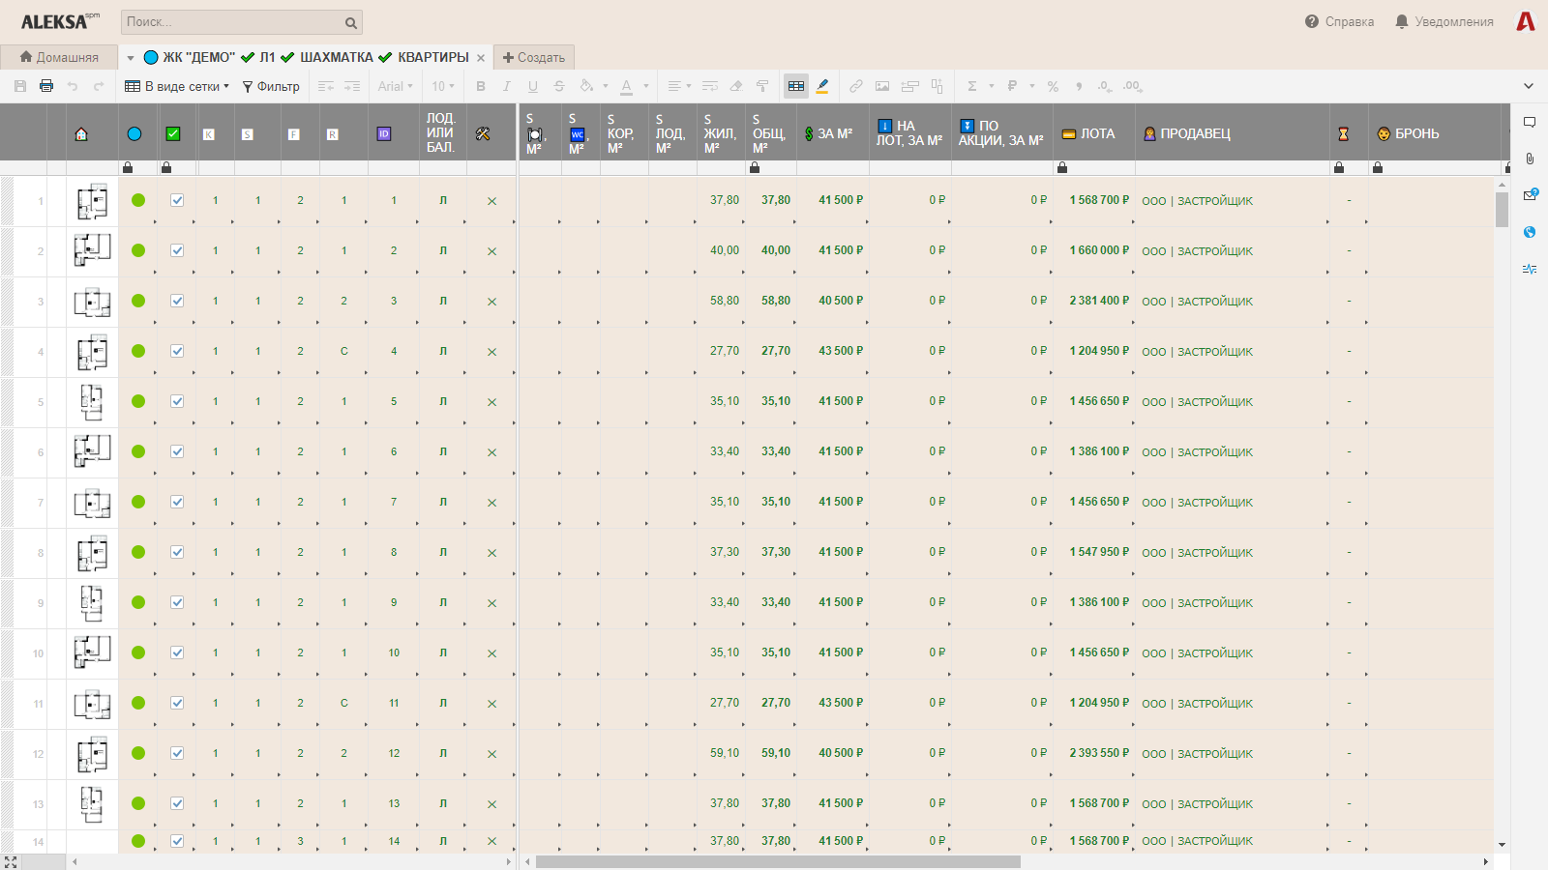Toggle checkbox in row 4

click(177, 351)
